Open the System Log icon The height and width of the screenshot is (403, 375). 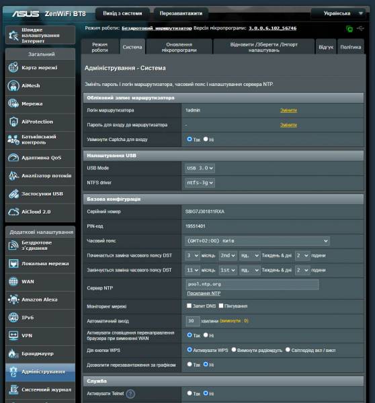coord(13,390)
